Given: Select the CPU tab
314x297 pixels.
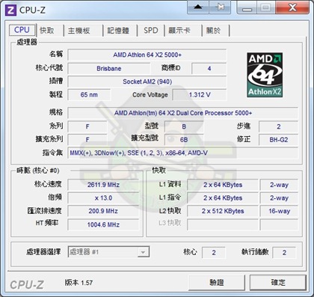Looking at the screenshot, I should [22, 30].
